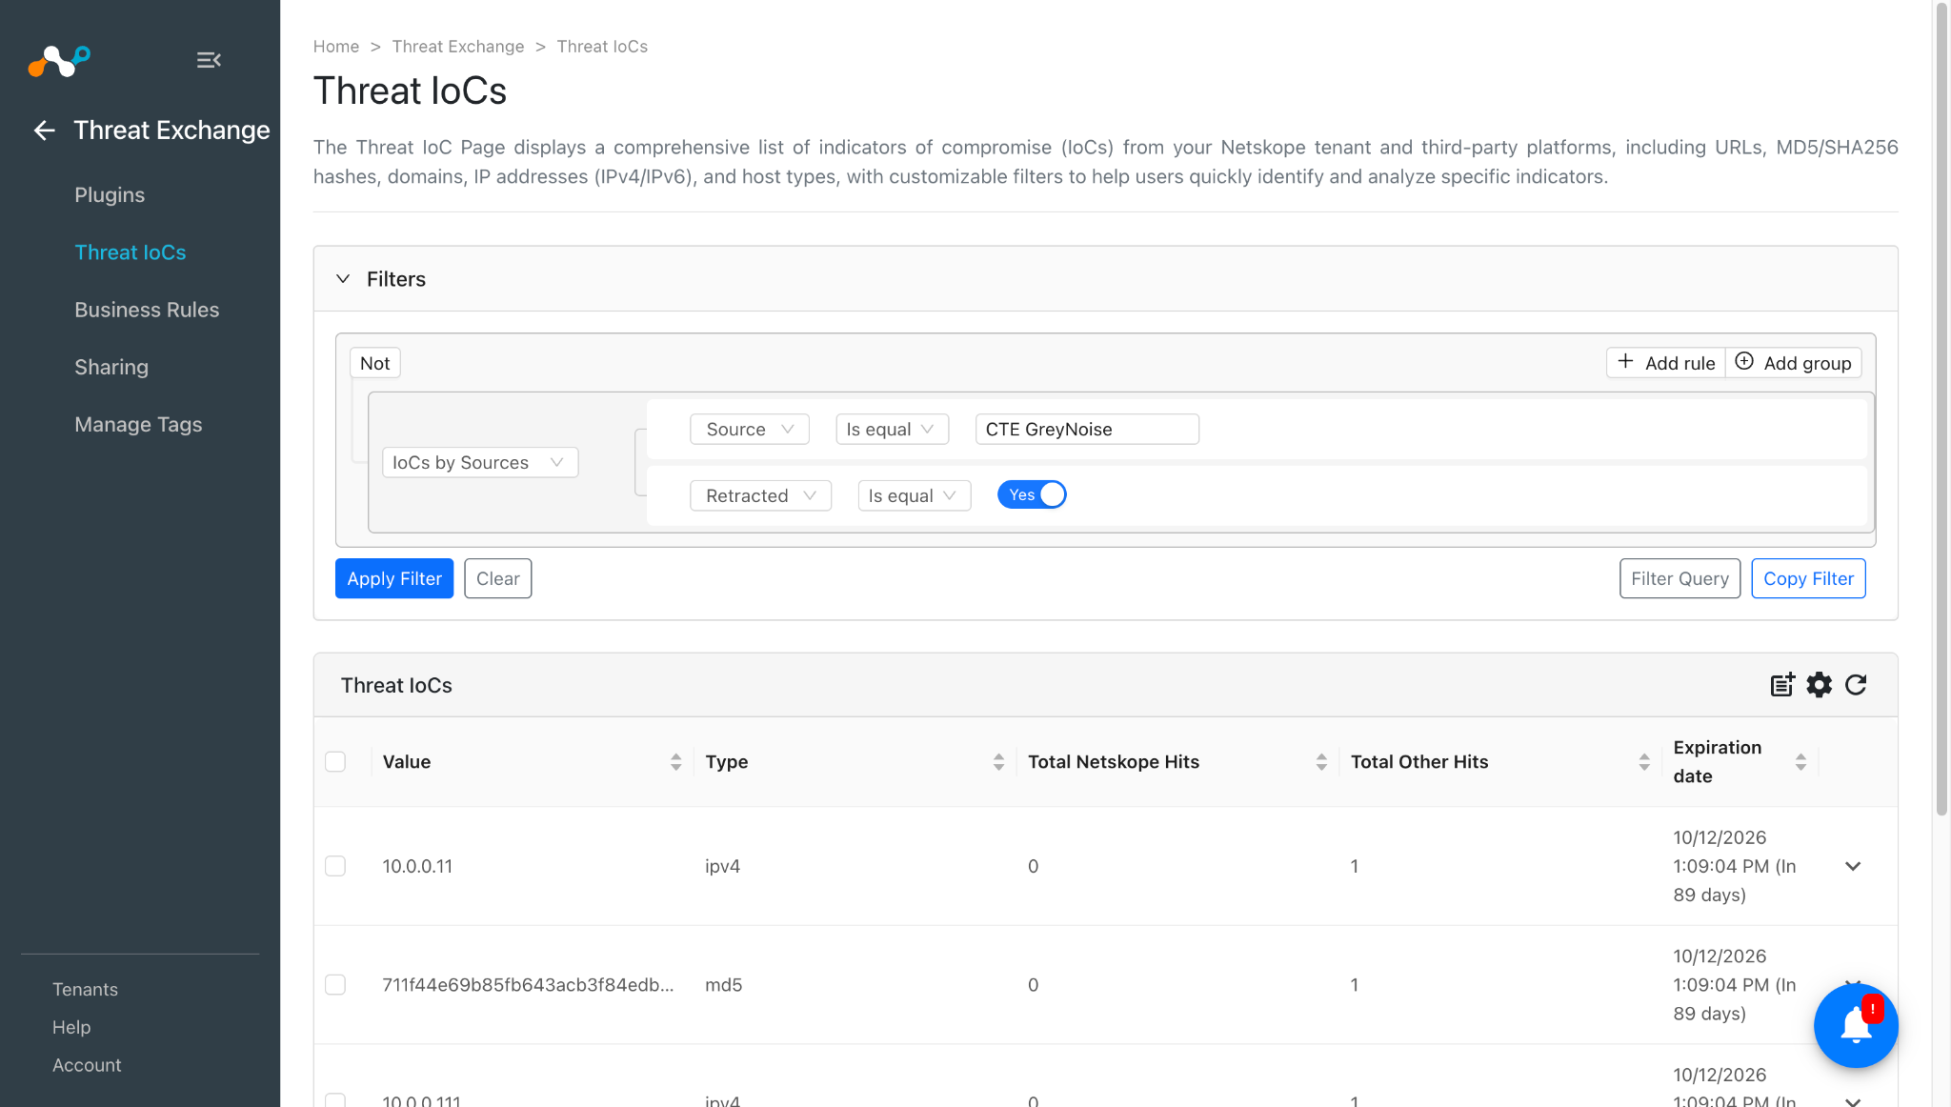The image size is (1951, 1107).
Task: Click the Clear button
Action: [x=497, y=578]
